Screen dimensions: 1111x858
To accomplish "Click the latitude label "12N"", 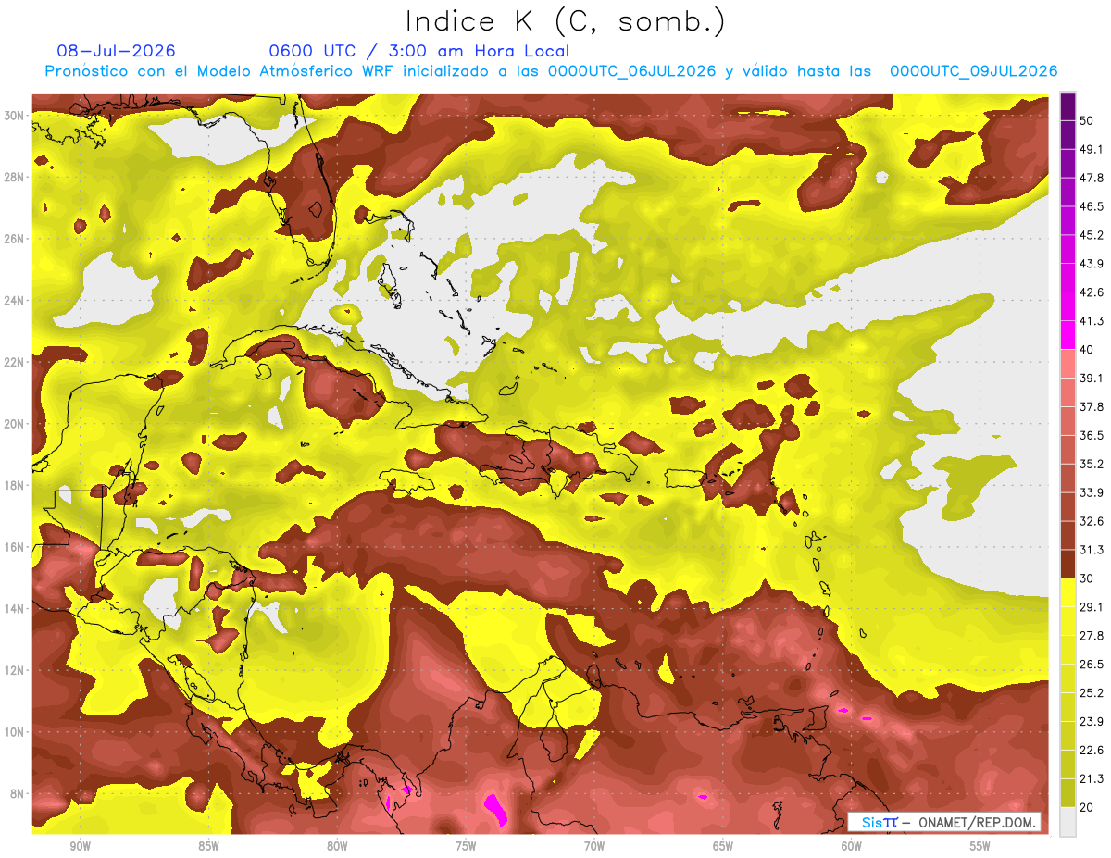I will (14, 670).
